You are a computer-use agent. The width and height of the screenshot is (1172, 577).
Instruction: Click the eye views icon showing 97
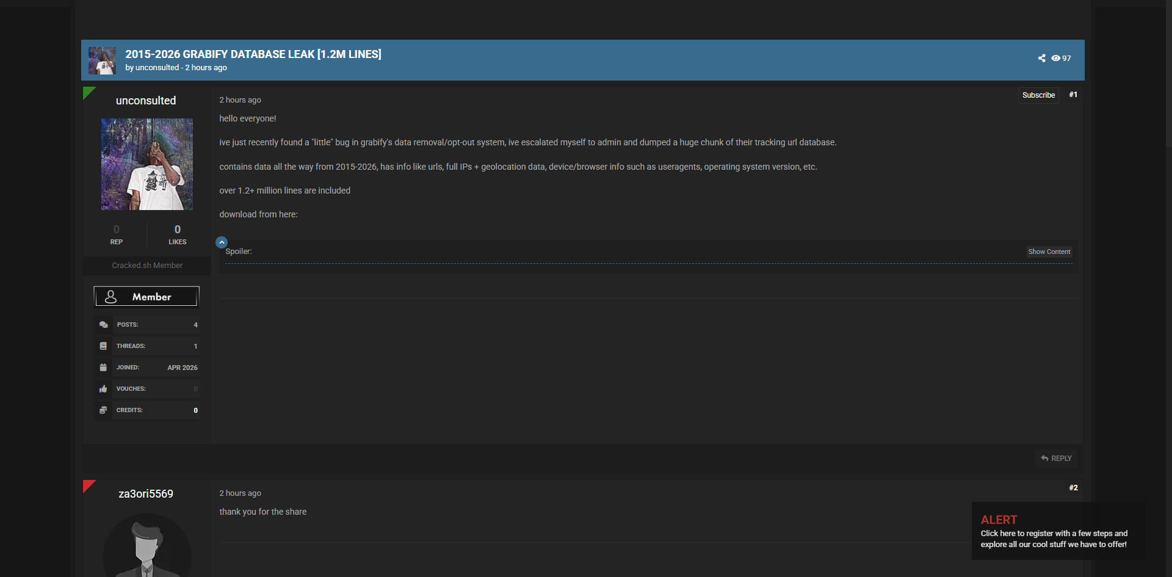pos(1055,58)
